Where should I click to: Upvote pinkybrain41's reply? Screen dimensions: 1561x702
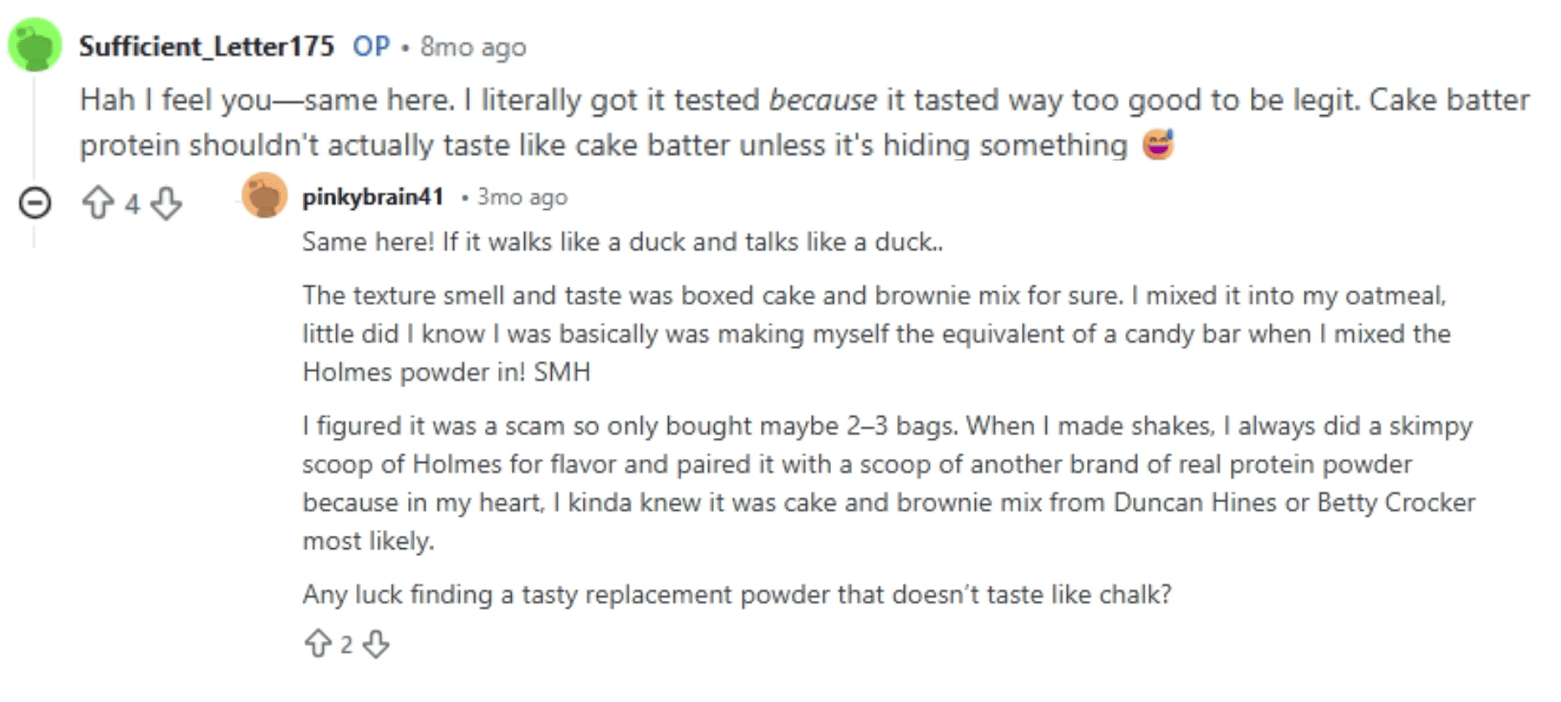pyautogui.click(x=318, y=643)
